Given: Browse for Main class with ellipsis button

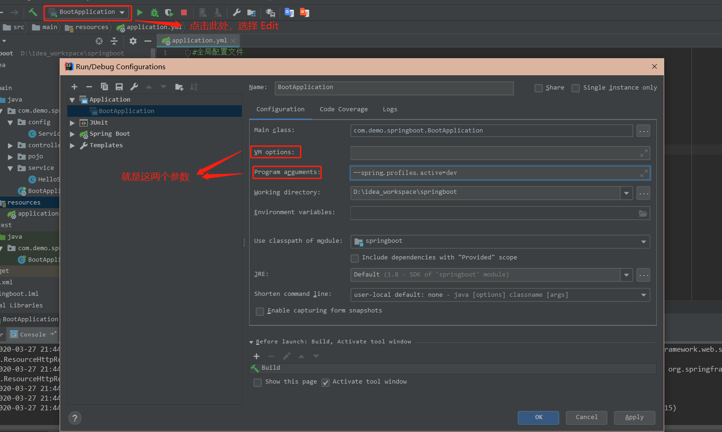Looking at the screenshot, I should tap(643, 131).
